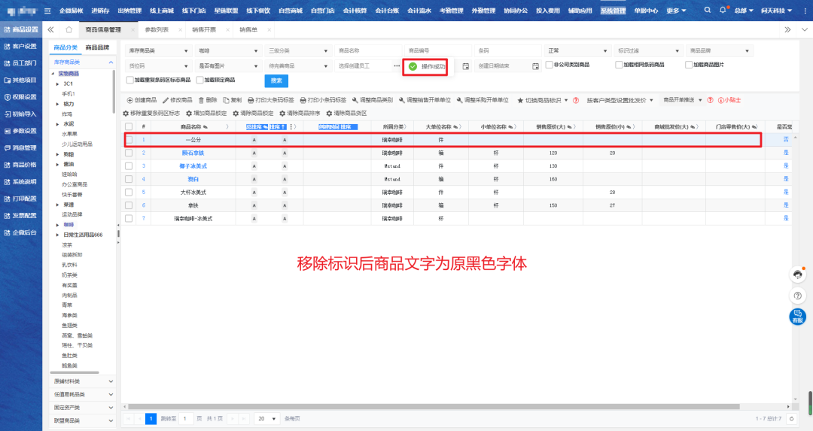Click the 客服 floating support icon
Image resolution: width=813 pixels, height=431 pixels.
tap(797, 317)
